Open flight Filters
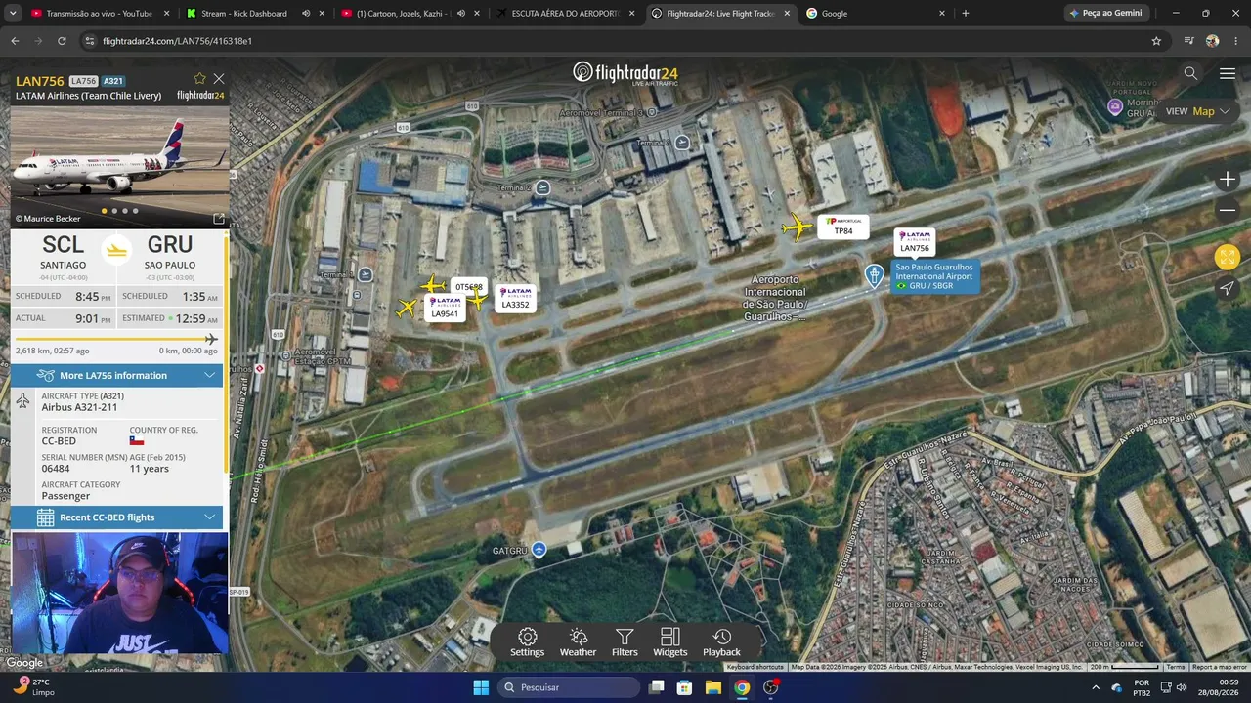This screenshot has width=1251, height=703. click(x=625, y=642)
